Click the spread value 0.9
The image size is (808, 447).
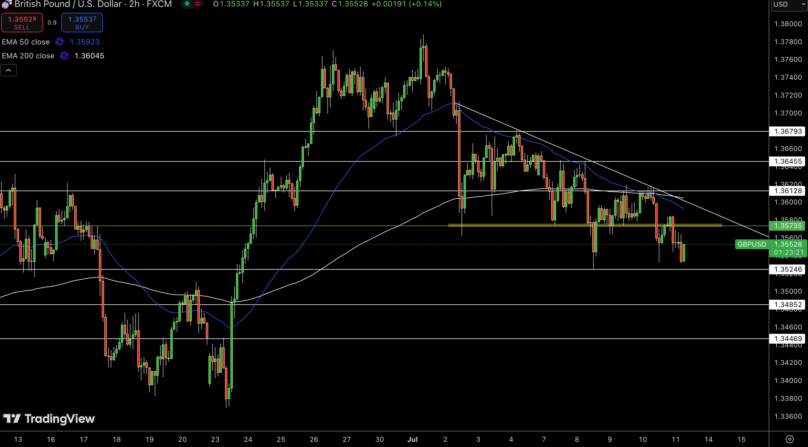[52, 23]
